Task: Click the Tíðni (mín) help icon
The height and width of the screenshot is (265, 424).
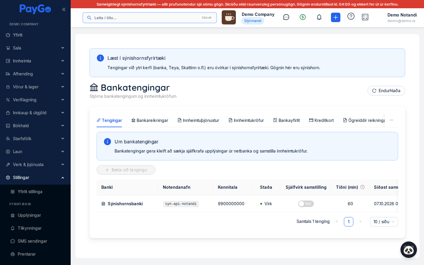Action: [x=362, y=187]
